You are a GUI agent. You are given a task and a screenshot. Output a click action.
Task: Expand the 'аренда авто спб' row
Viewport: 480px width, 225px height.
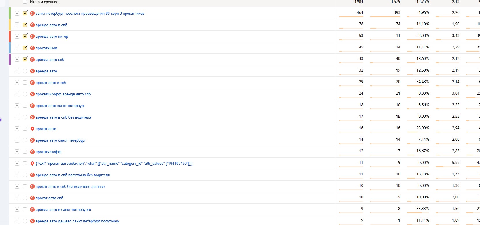point(17,59)
